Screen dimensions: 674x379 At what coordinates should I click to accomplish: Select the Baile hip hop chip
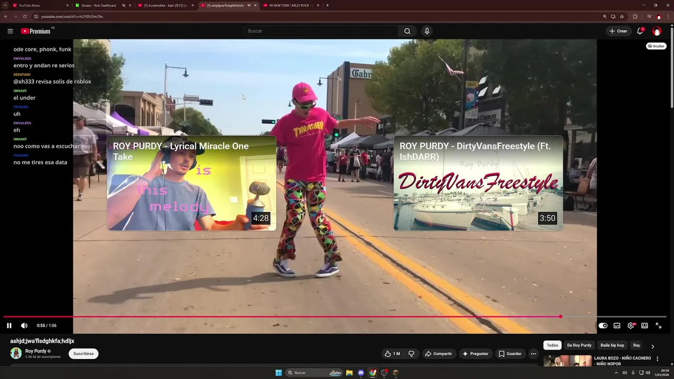pyautogui.click(x=612, y=345)
